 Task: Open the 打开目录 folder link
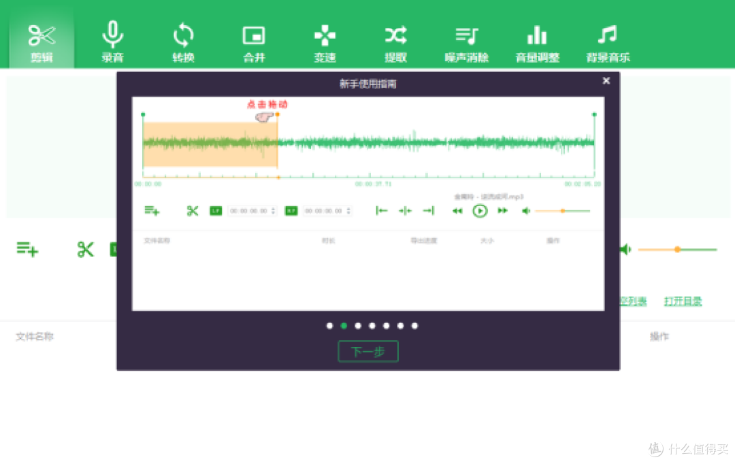pyautogui.click(x=683, y=301)
